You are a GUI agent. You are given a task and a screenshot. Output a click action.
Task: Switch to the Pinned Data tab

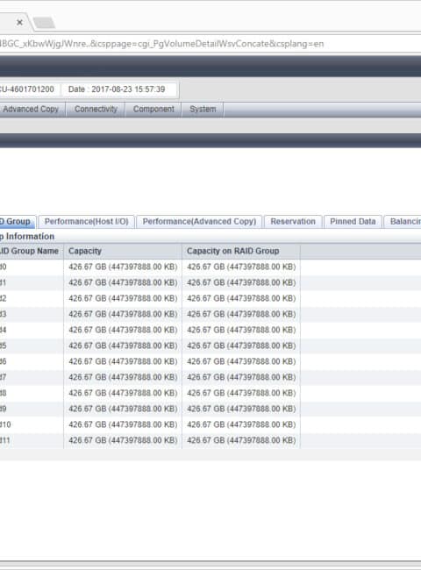(353, 221)
